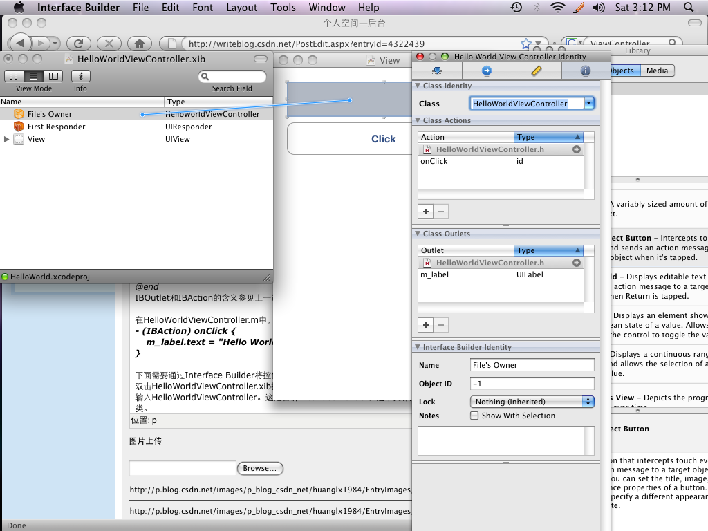Screen dimensions: 708x531
Task: Open the Lock popup menu
Action: coord(532,402)
